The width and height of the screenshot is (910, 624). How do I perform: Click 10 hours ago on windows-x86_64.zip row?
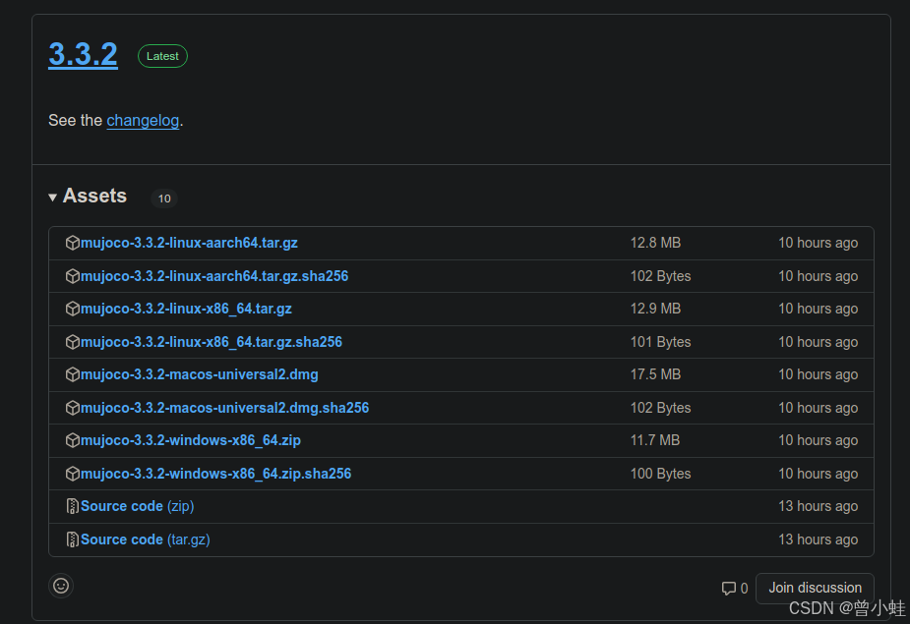click(818, 441)
